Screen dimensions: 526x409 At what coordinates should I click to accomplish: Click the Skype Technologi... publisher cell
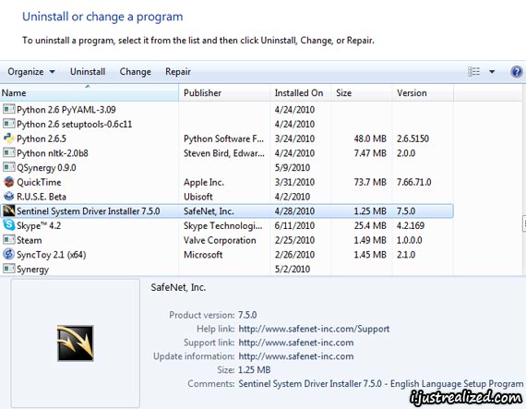(x=222, y=225)
